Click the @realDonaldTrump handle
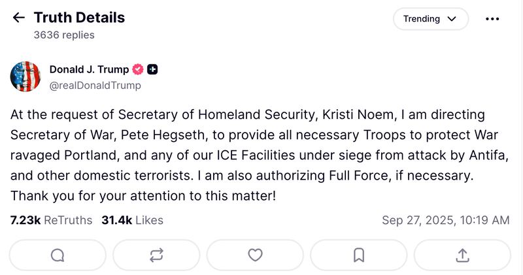 (x=95, y=86)
